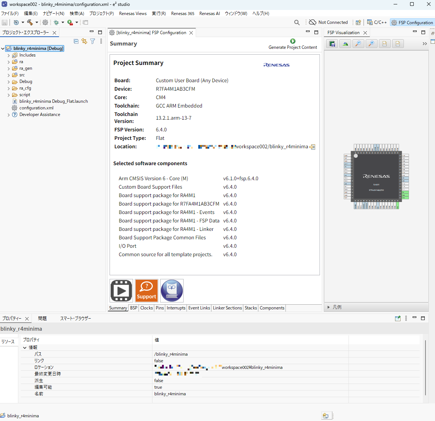
Task: Switch to the Interrupts tab
Action: click(176, 308)
